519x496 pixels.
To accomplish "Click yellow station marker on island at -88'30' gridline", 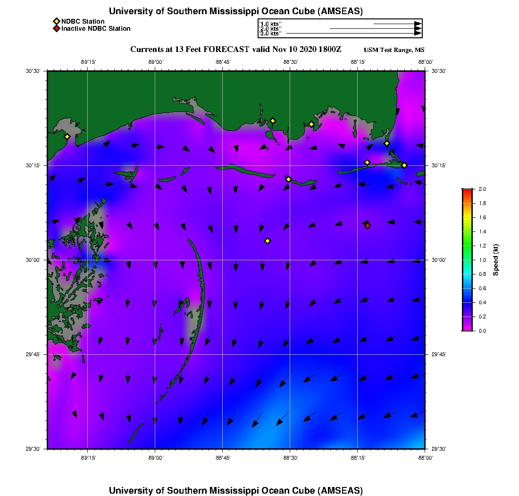I will tap(288, 179).
